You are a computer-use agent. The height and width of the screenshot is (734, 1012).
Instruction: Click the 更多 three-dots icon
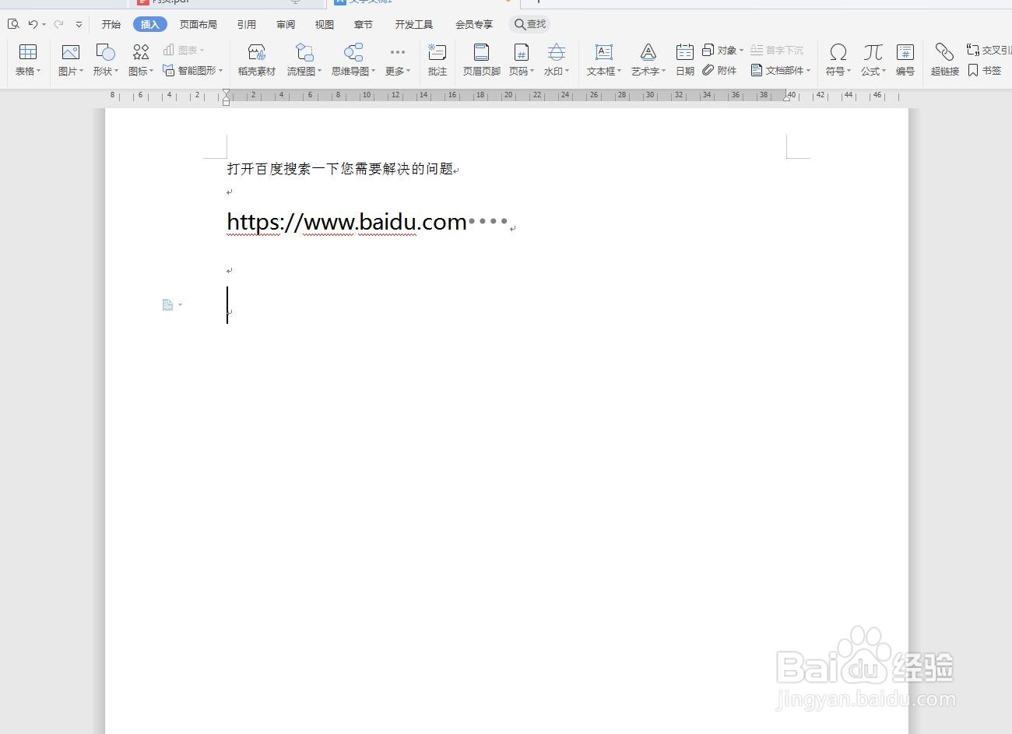398,52
